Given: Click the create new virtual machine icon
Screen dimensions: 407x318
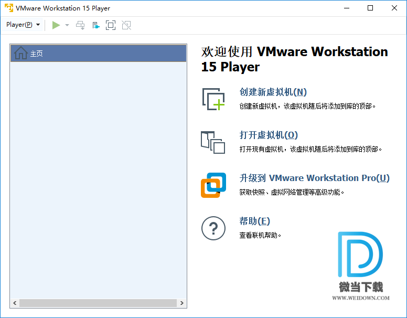Looking at the screenshot, I should 213,99.
